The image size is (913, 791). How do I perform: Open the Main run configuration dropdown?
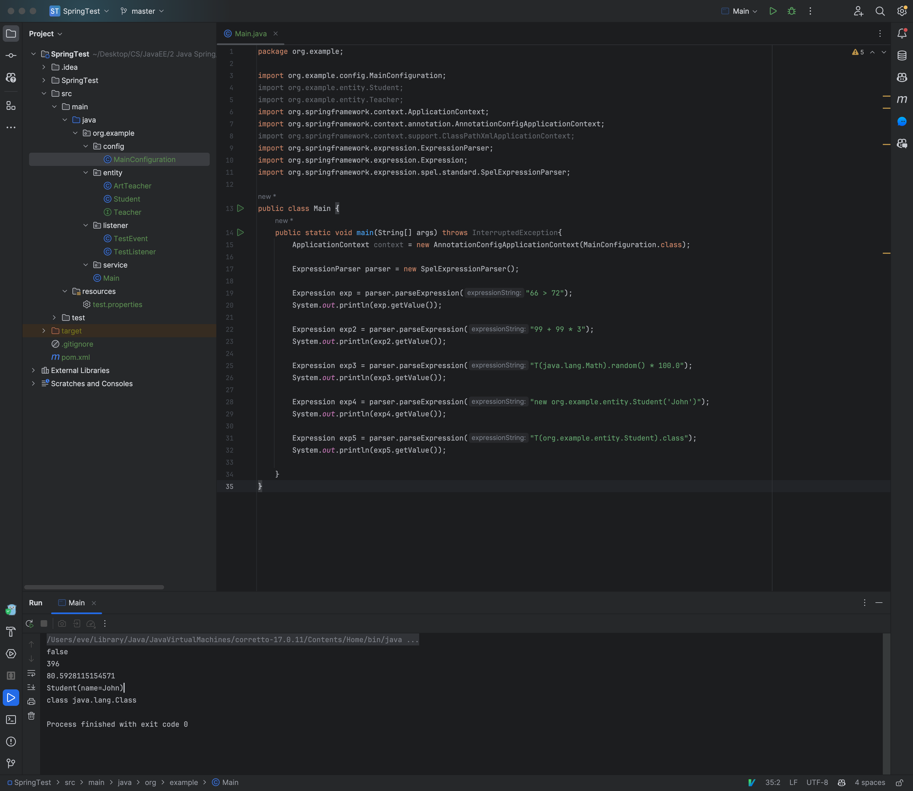[741, 11]
